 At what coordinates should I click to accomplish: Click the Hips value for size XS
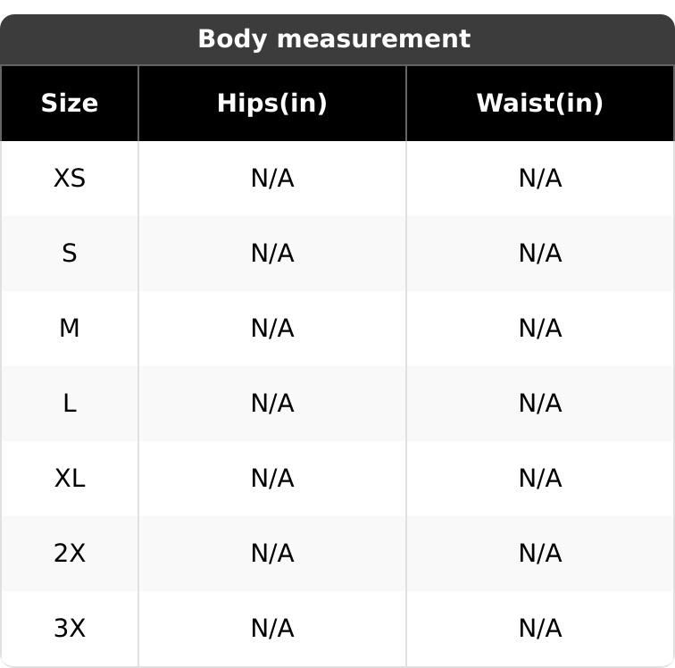[x=272, y=179]
